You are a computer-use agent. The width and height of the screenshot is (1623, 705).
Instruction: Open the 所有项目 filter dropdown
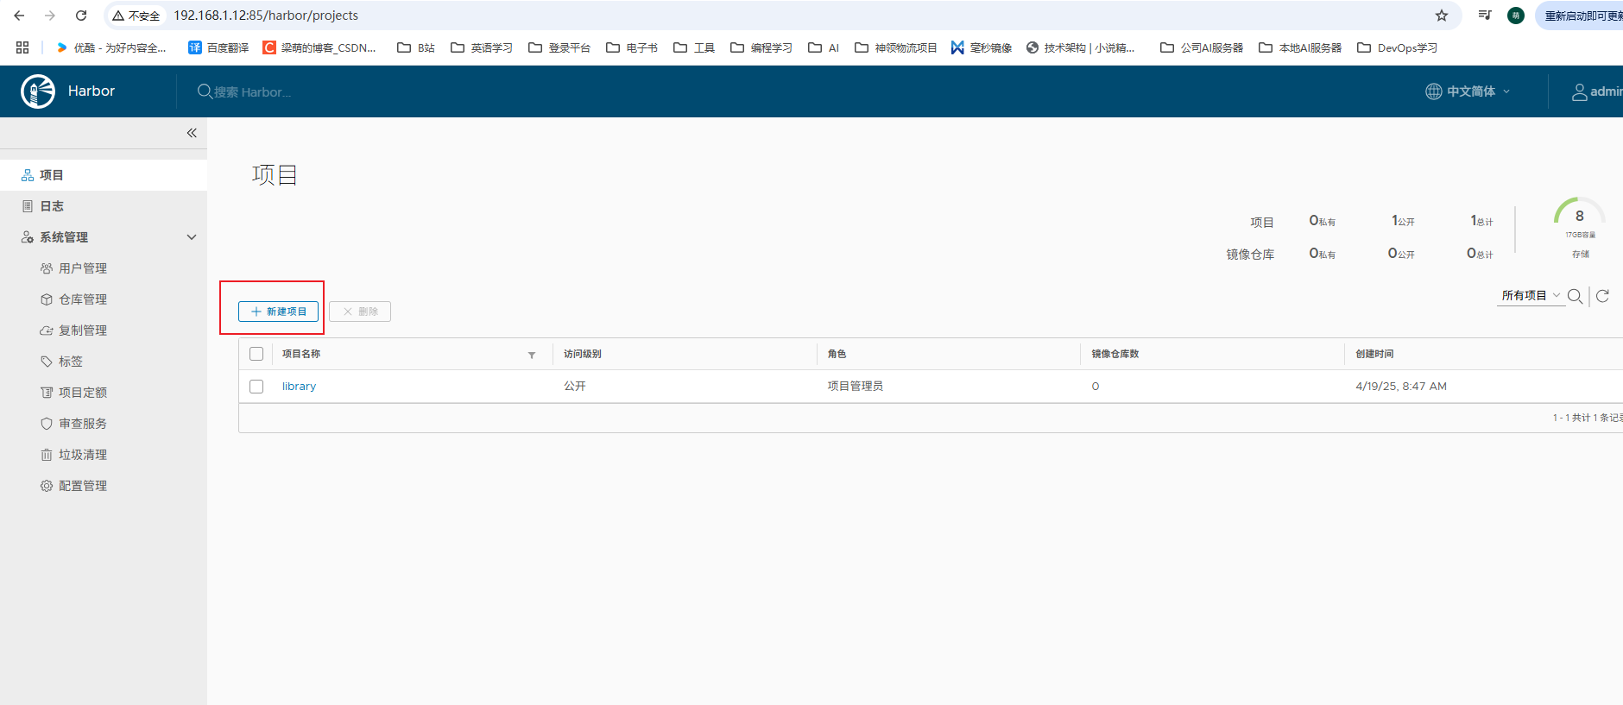pos(1531,296)
